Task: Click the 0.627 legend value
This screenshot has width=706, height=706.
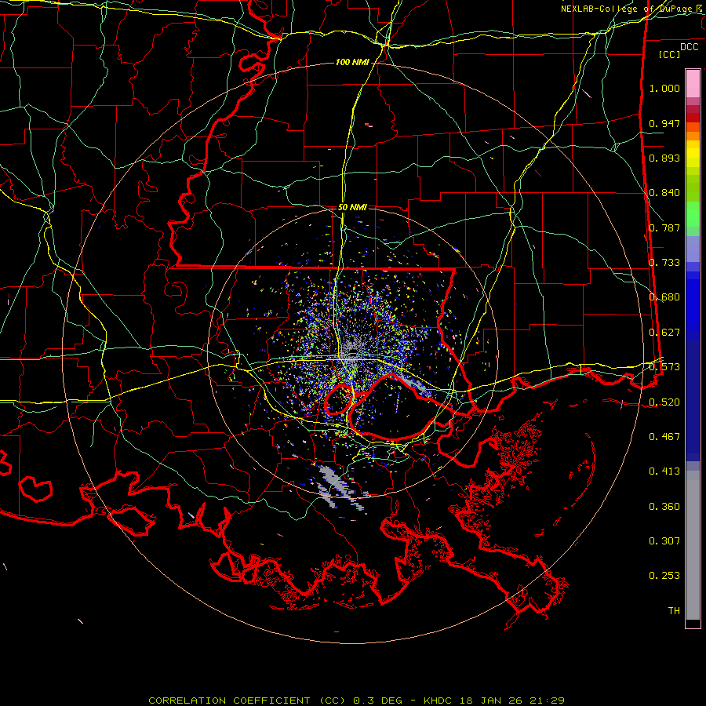Action: click(x=664, y=333)
